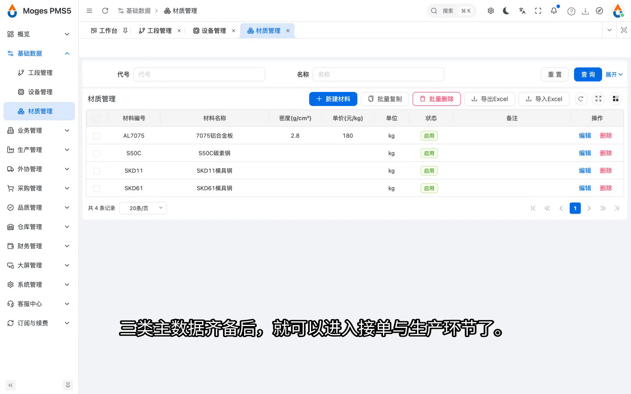Click 删除 for the SKD61 row

click(606, 188)
